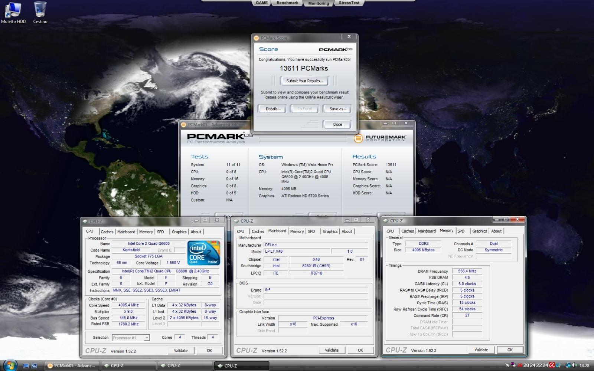This screenshot has height=371, width=594.
Task: Click the greyed To Excel button
Action: tap(304, 109)
